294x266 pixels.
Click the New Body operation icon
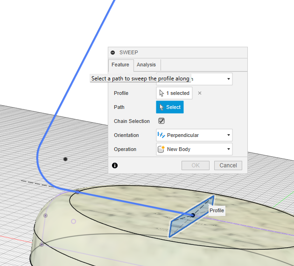click(x=161, y=149)
